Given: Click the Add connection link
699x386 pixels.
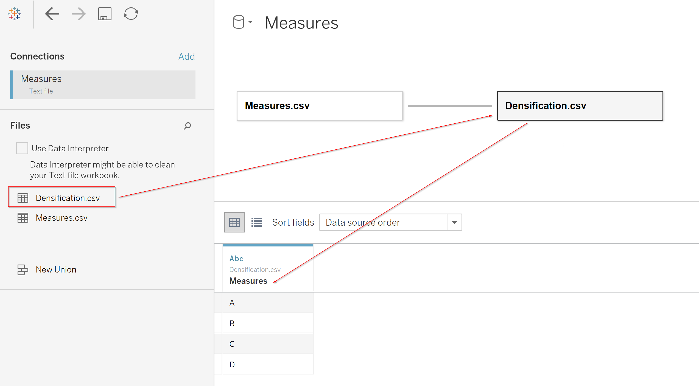Looking at the screenshot, I should (x=186, y=56).
